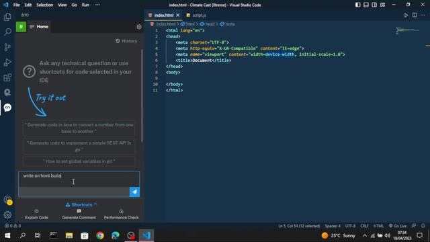Image resolution: width=430 pixels, height=242 pixels.
Task: Open the Run menu
Action: coord(85,5)
